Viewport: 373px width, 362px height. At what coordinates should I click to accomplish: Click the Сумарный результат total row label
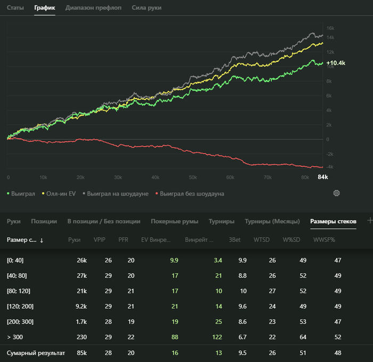tap(36, 353)
